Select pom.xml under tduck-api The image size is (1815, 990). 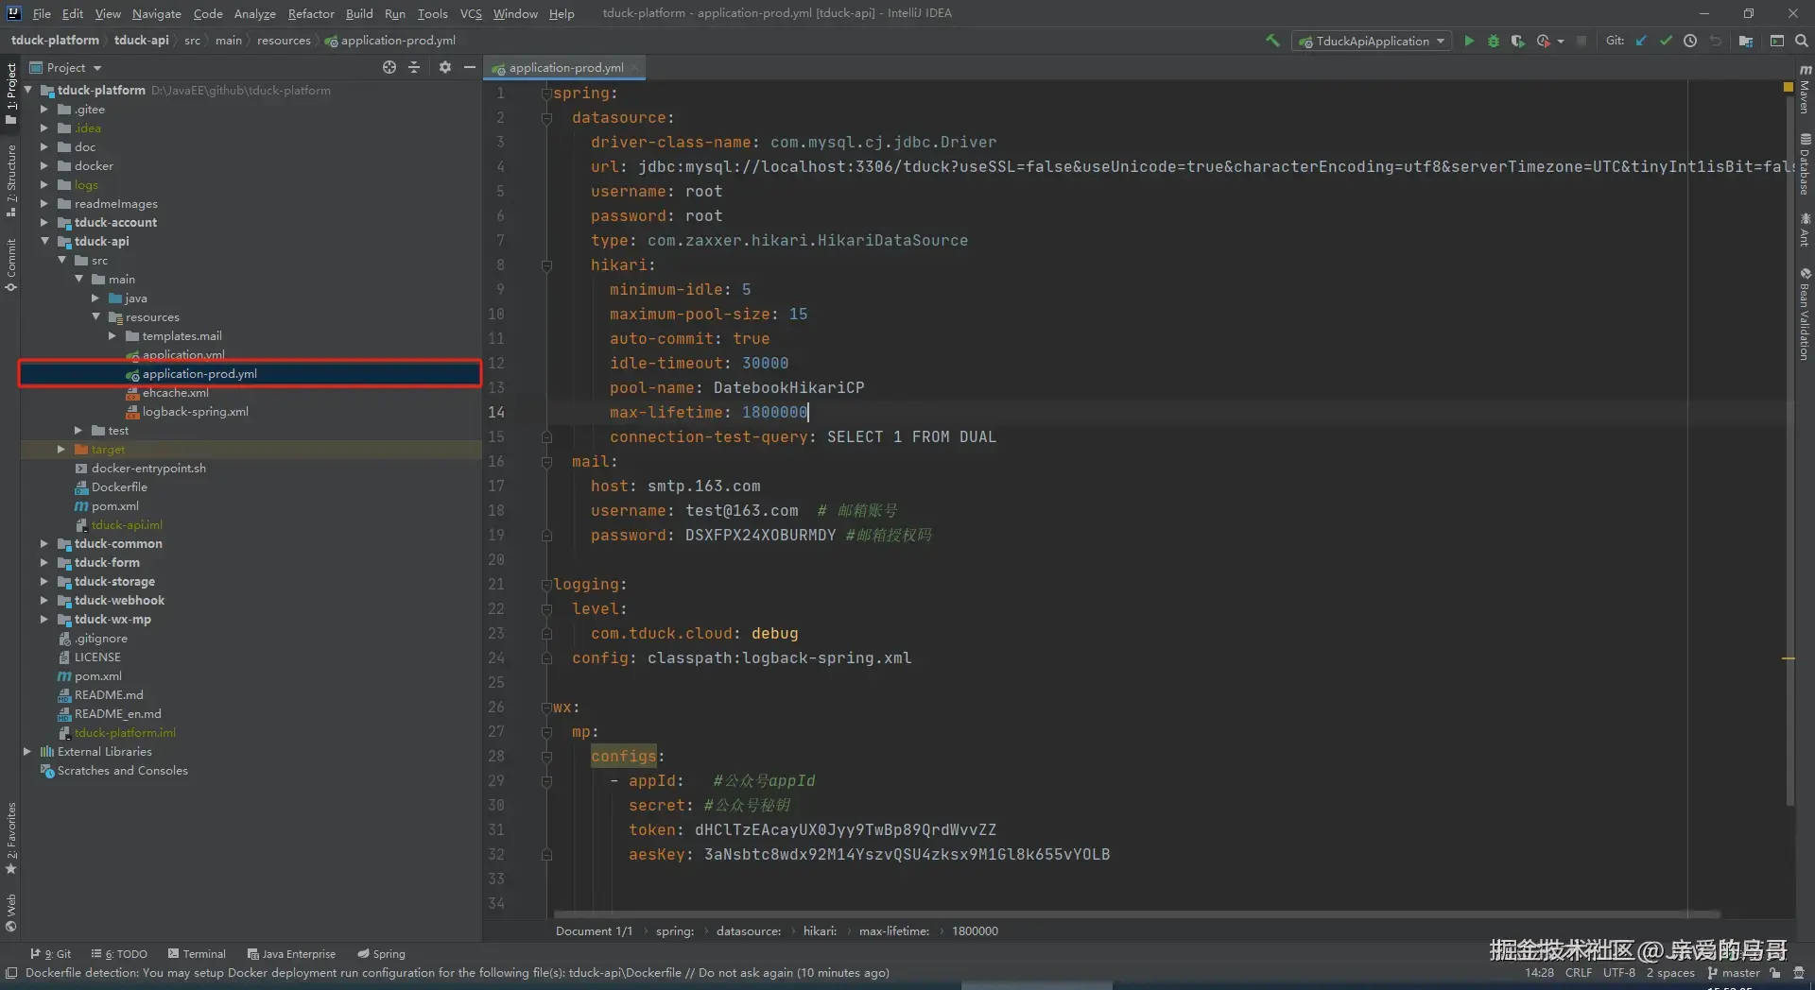pyautogui.click(x=114, y=505)
